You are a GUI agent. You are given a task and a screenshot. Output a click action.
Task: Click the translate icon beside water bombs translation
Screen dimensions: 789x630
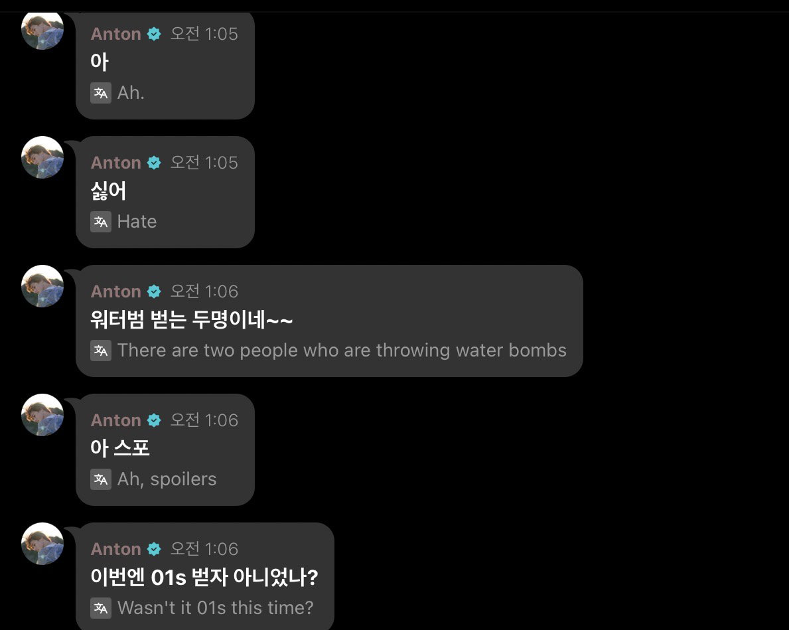[101, 351]
